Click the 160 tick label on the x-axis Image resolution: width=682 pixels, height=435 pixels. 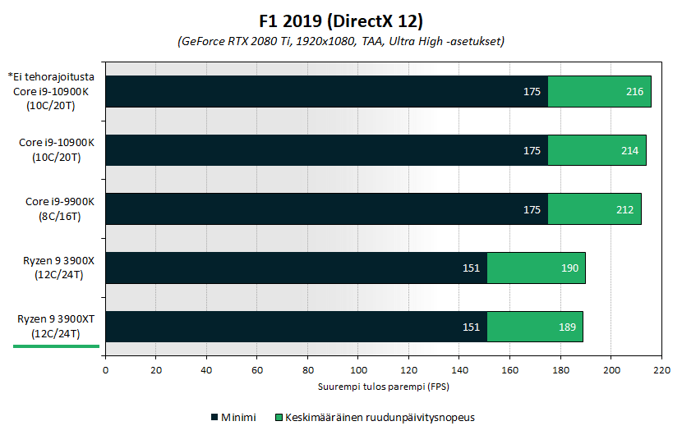click(x=509, y=370)
